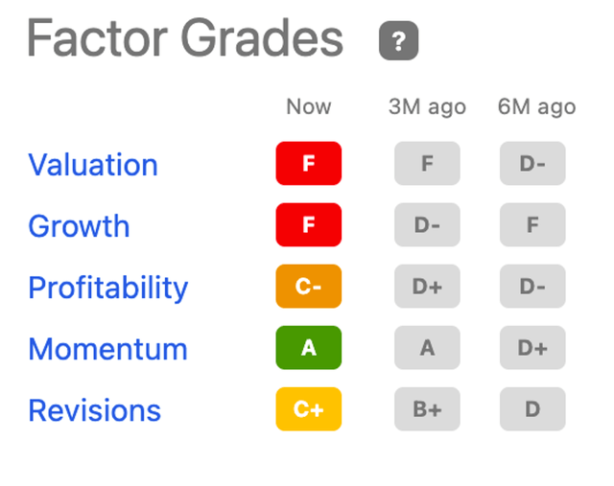Open the Momentum factor link
This screenshot has height=486, width=614.
click(x=108, y=349)
